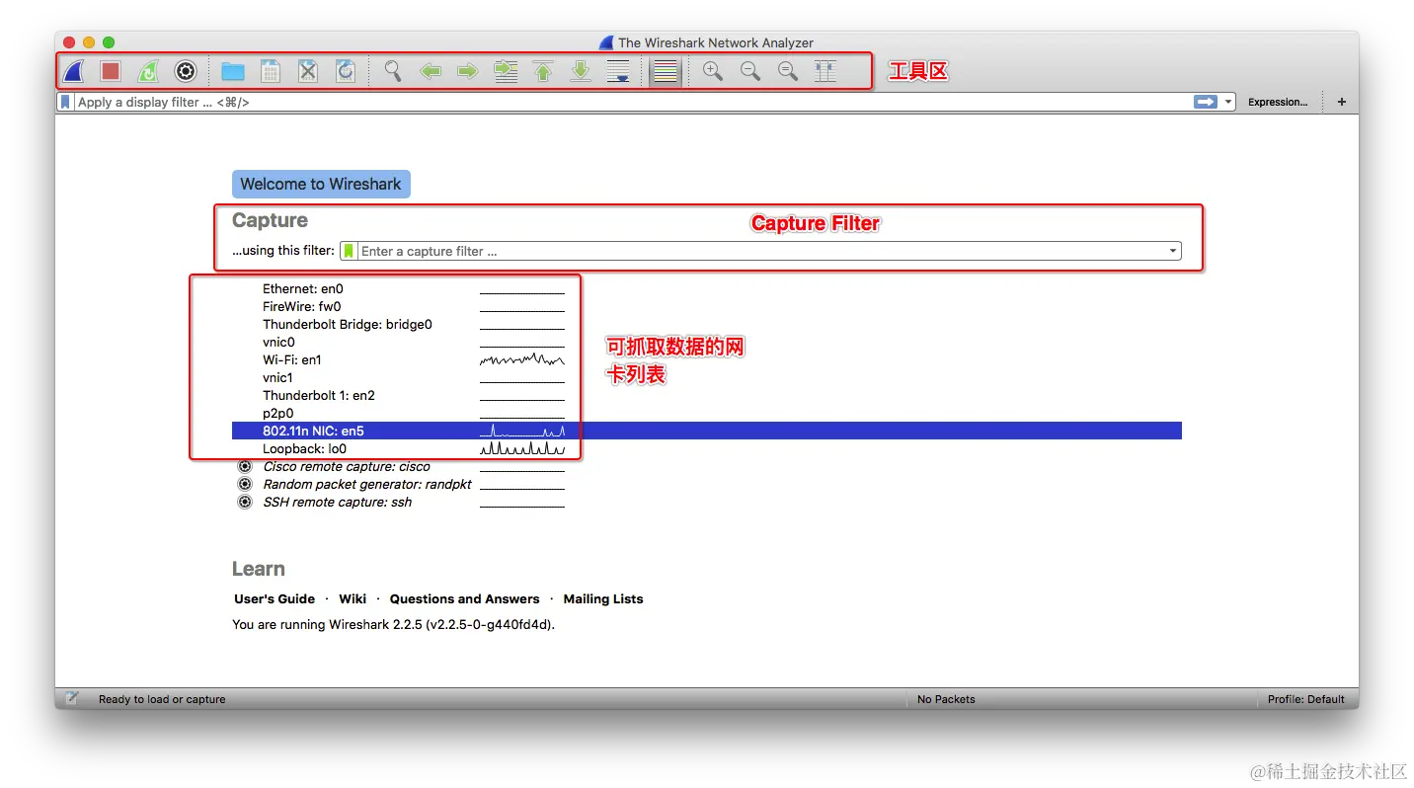Close this capture file
This screenshot has height=788, width=1414.
[x=308, y=71]
